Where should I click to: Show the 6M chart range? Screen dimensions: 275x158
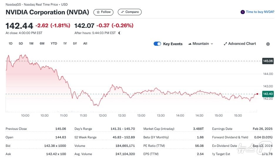point(42,44)
